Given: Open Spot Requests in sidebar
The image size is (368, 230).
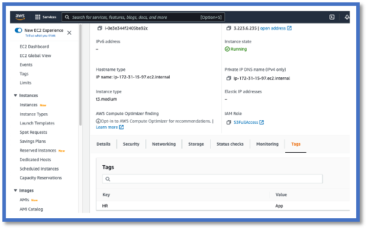Looking at the screenshot, I should [x=33, y=132].
